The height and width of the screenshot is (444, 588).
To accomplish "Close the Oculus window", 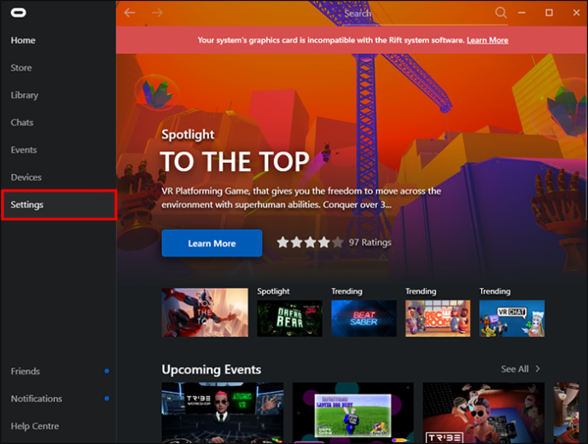I will click(576, 13).
